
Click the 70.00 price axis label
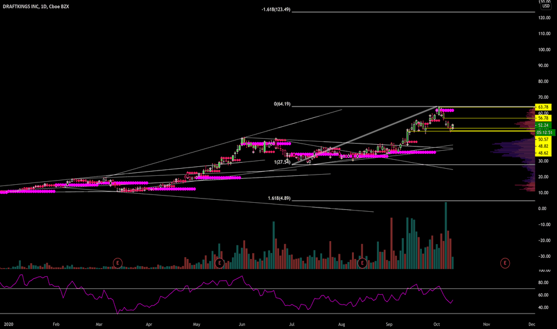coord(544,98)
